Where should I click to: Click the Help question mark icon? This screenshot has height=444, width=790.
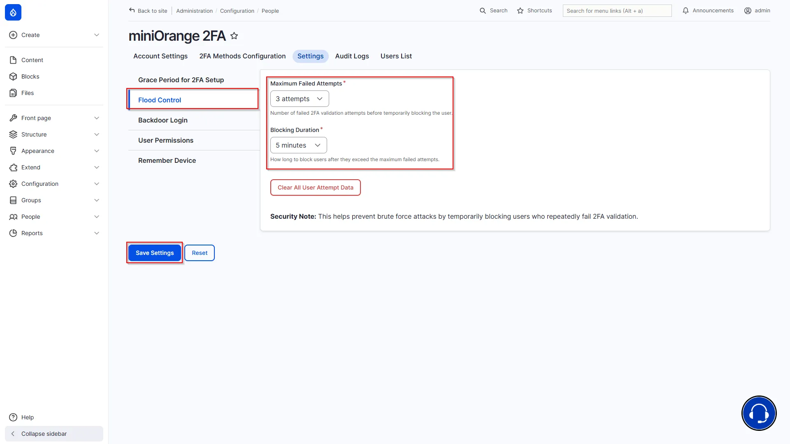[x=13, y=417]
